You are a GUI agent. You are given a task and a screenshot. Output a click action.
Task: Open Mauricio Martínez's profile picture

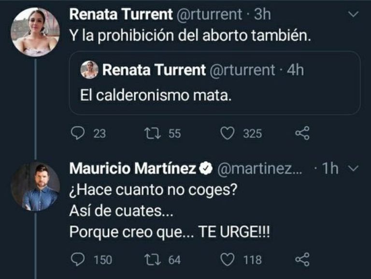pos(35,186)
